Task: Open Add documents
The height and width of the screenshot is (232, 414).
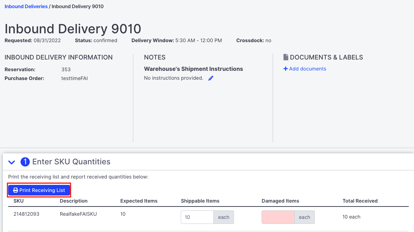Action: tap(307, 69)
